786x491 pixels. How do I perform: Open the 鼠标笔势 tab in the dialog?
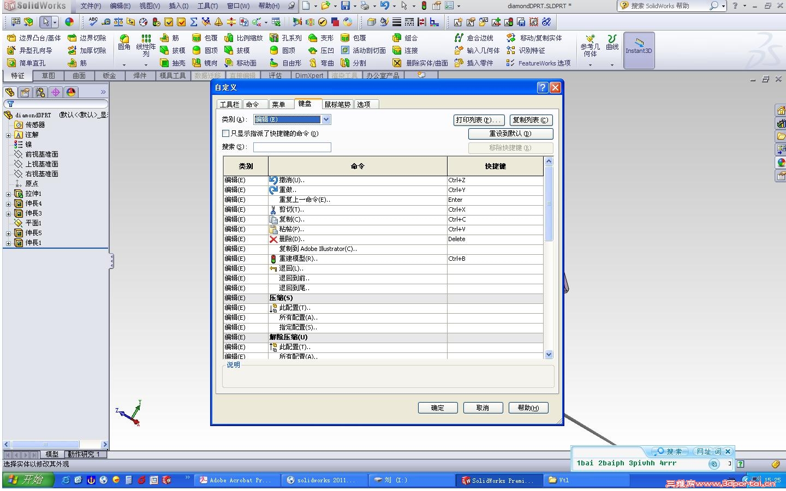click(337, 104)
